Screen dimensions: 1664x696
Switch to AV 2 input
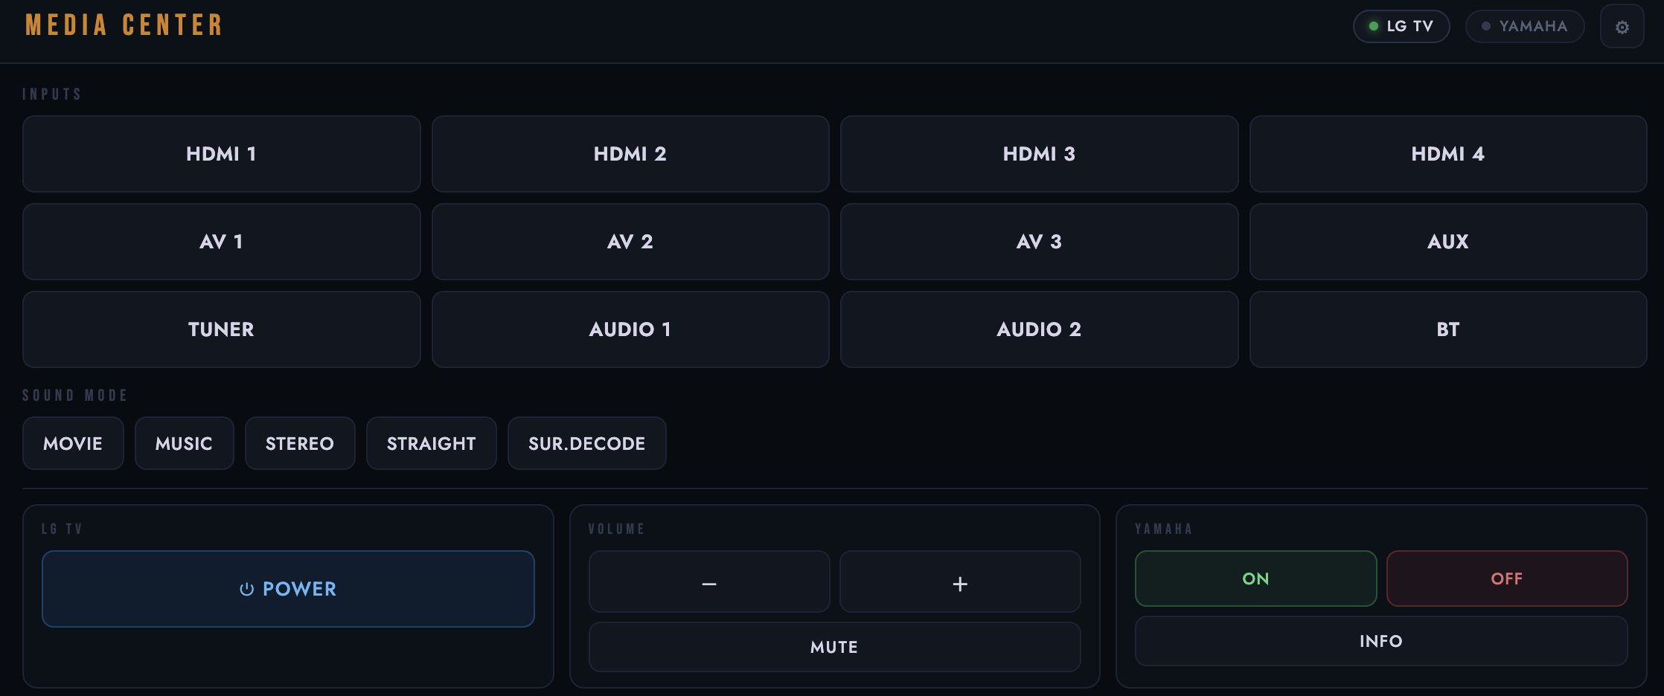click(630, 242)
